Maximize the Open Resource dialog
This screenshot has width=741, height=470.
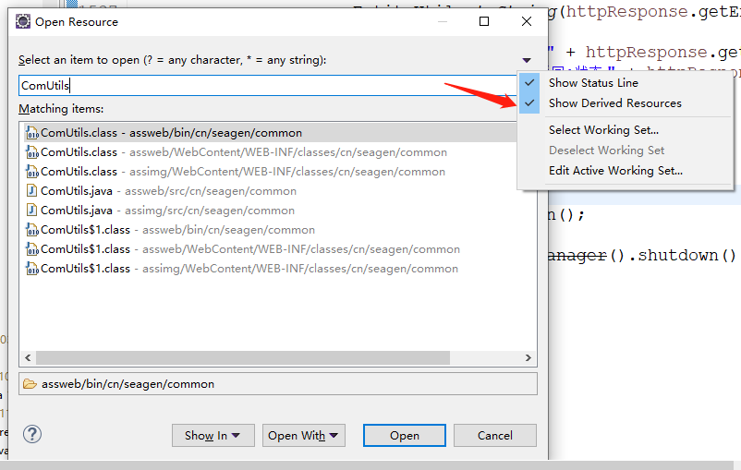[x=484, y=21]
